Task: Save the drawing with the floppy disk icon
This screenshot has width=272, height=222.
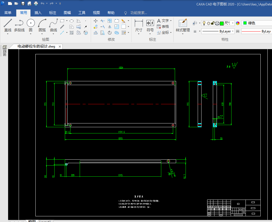Action: click(x=23, y=4)
